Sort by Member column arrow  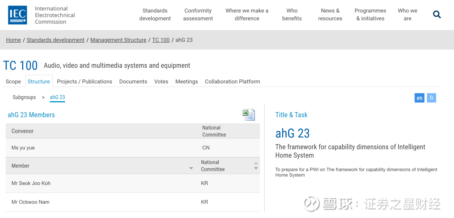point(191,168)
